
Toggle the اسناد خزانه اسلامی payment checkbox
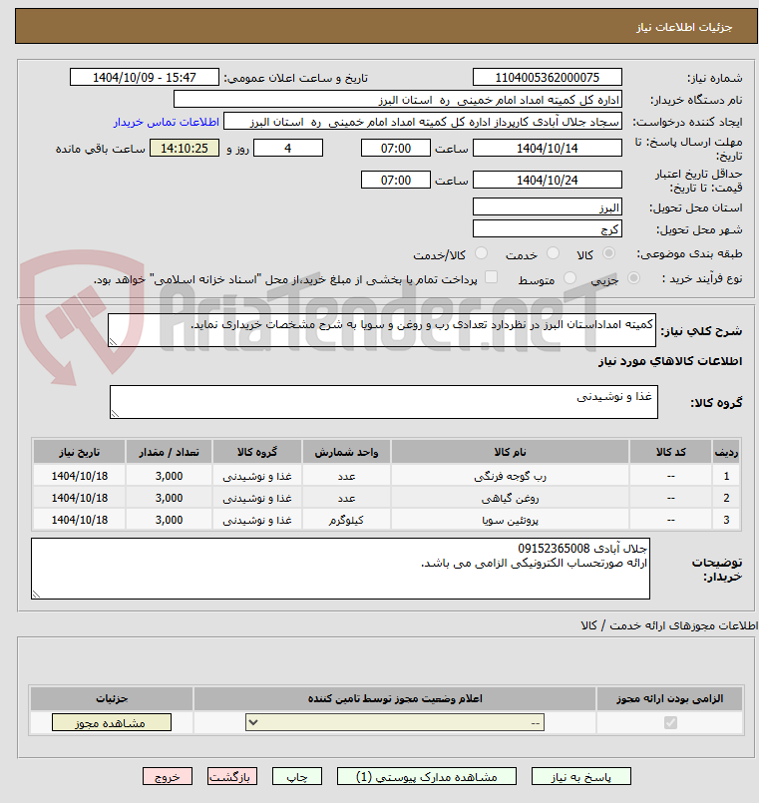click(x=491, y=277)
